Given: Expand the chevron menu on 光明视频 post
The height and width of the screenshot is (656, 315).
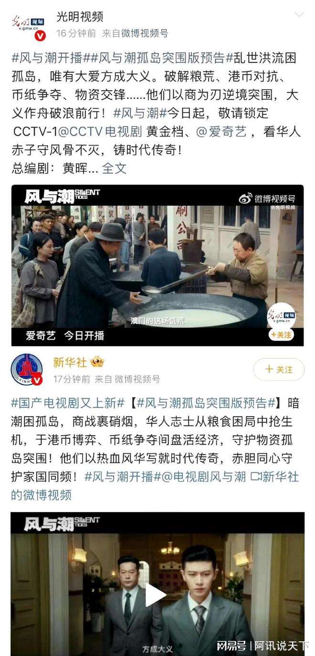Looking at the screenshot, I should pos(299,14).
